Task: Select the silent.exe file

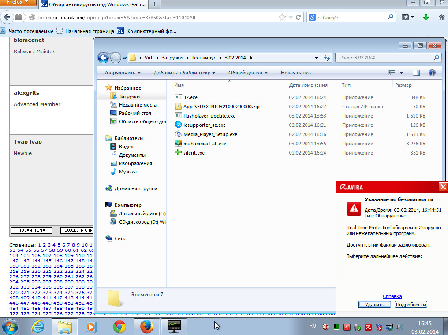Action: click(194, 153)
